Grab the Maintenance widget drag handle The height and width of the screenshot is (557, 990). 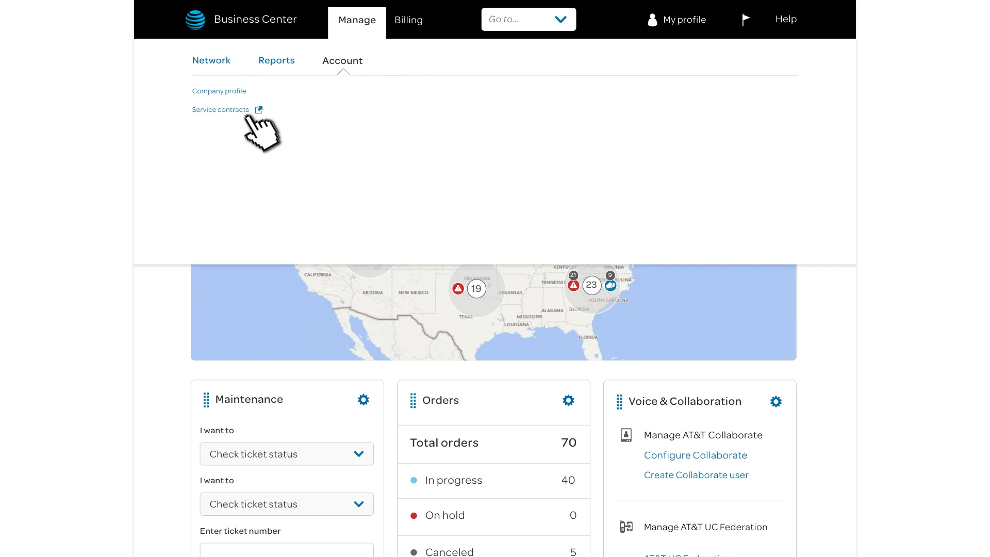click(x=206, y=400)
